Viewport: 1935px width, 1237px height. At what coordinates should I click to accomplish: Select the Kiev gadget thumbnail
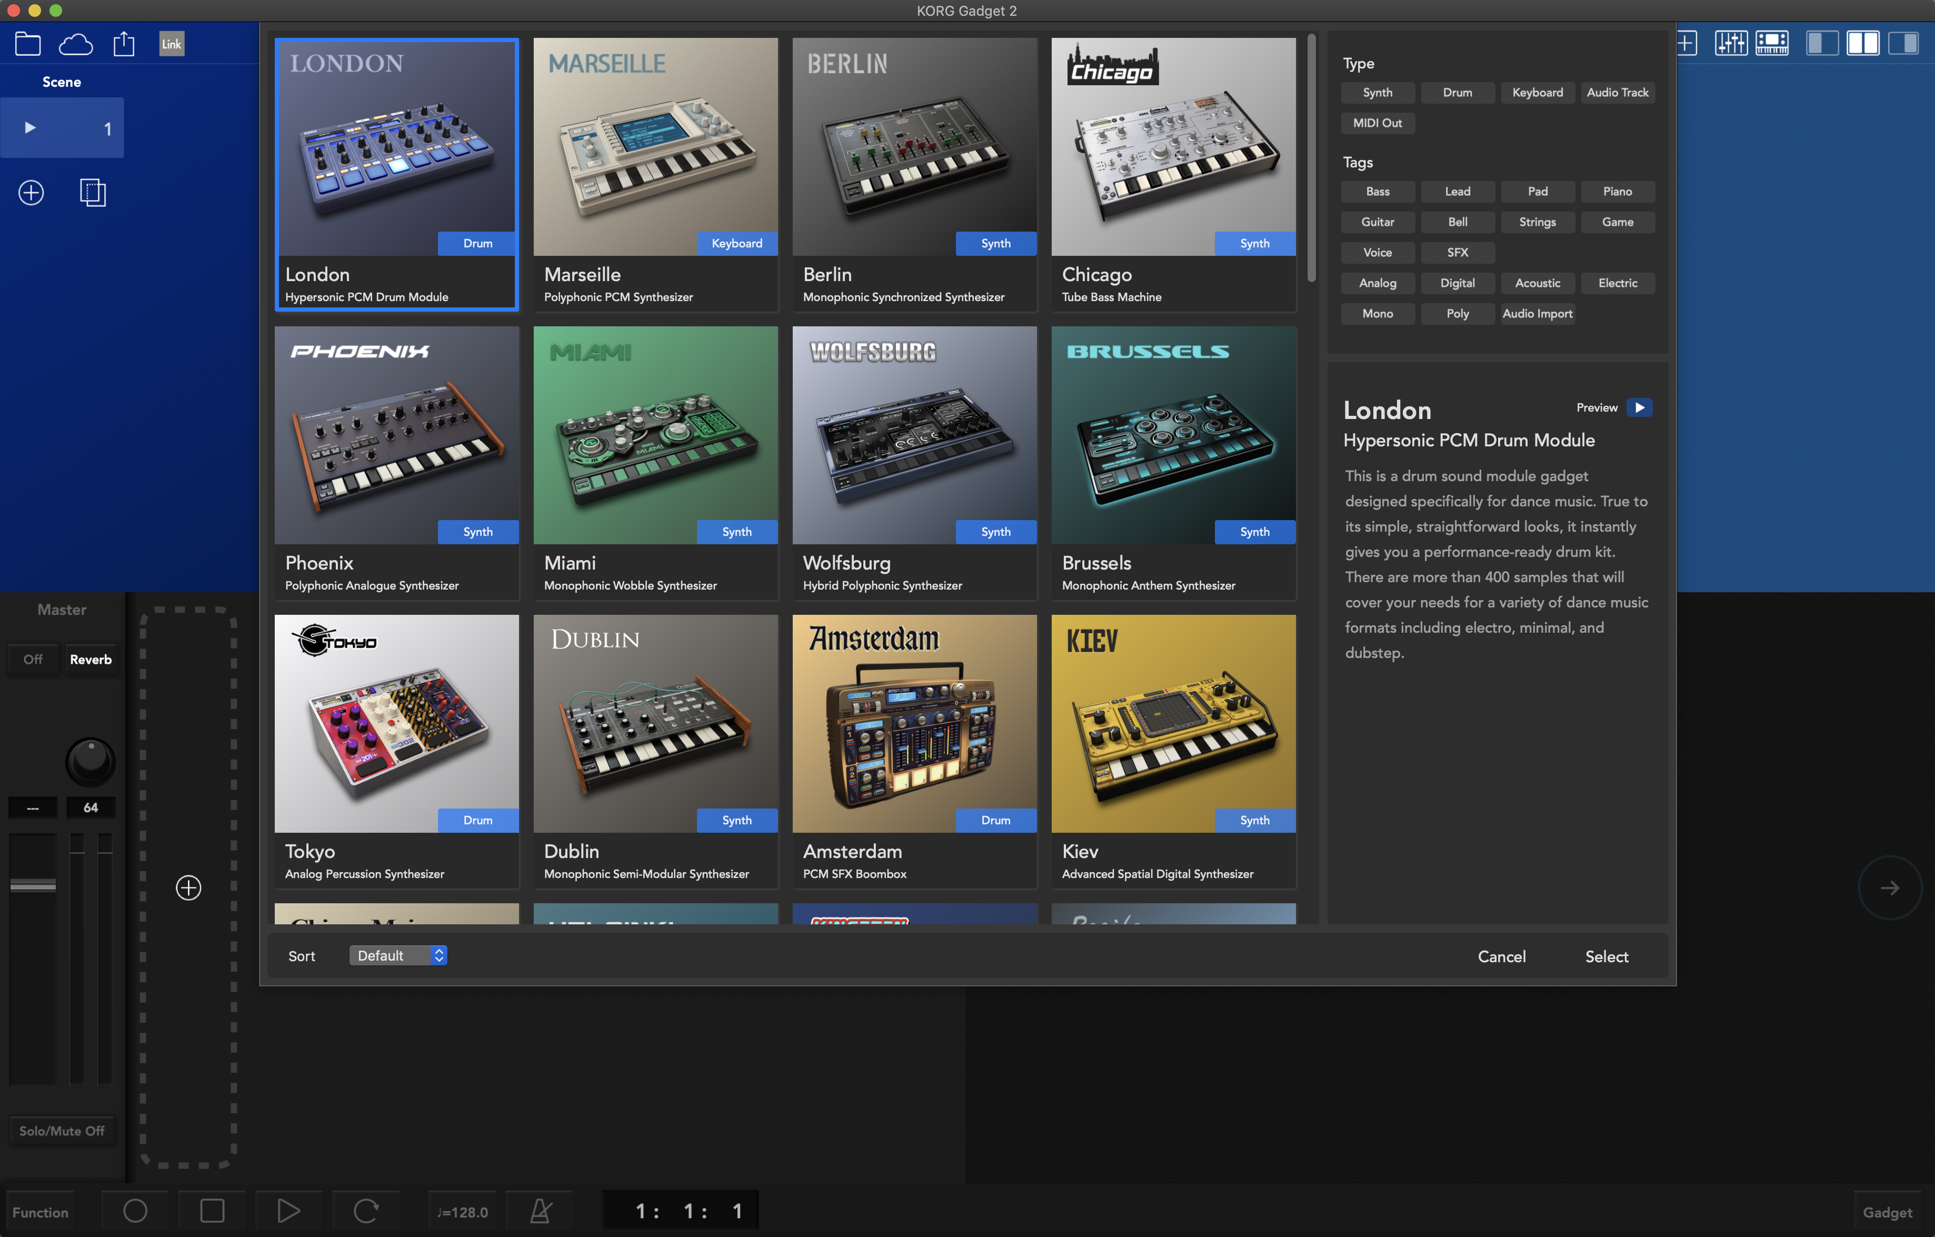tap(1173, 723)
